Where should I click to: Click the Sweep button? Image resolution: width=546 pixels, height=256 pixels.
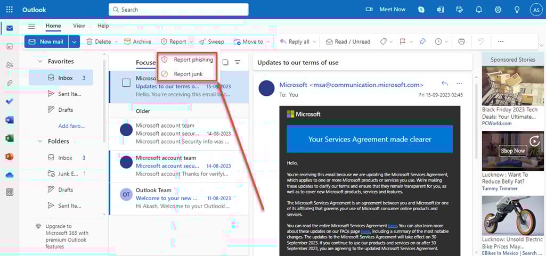click(x=211, y=42)
